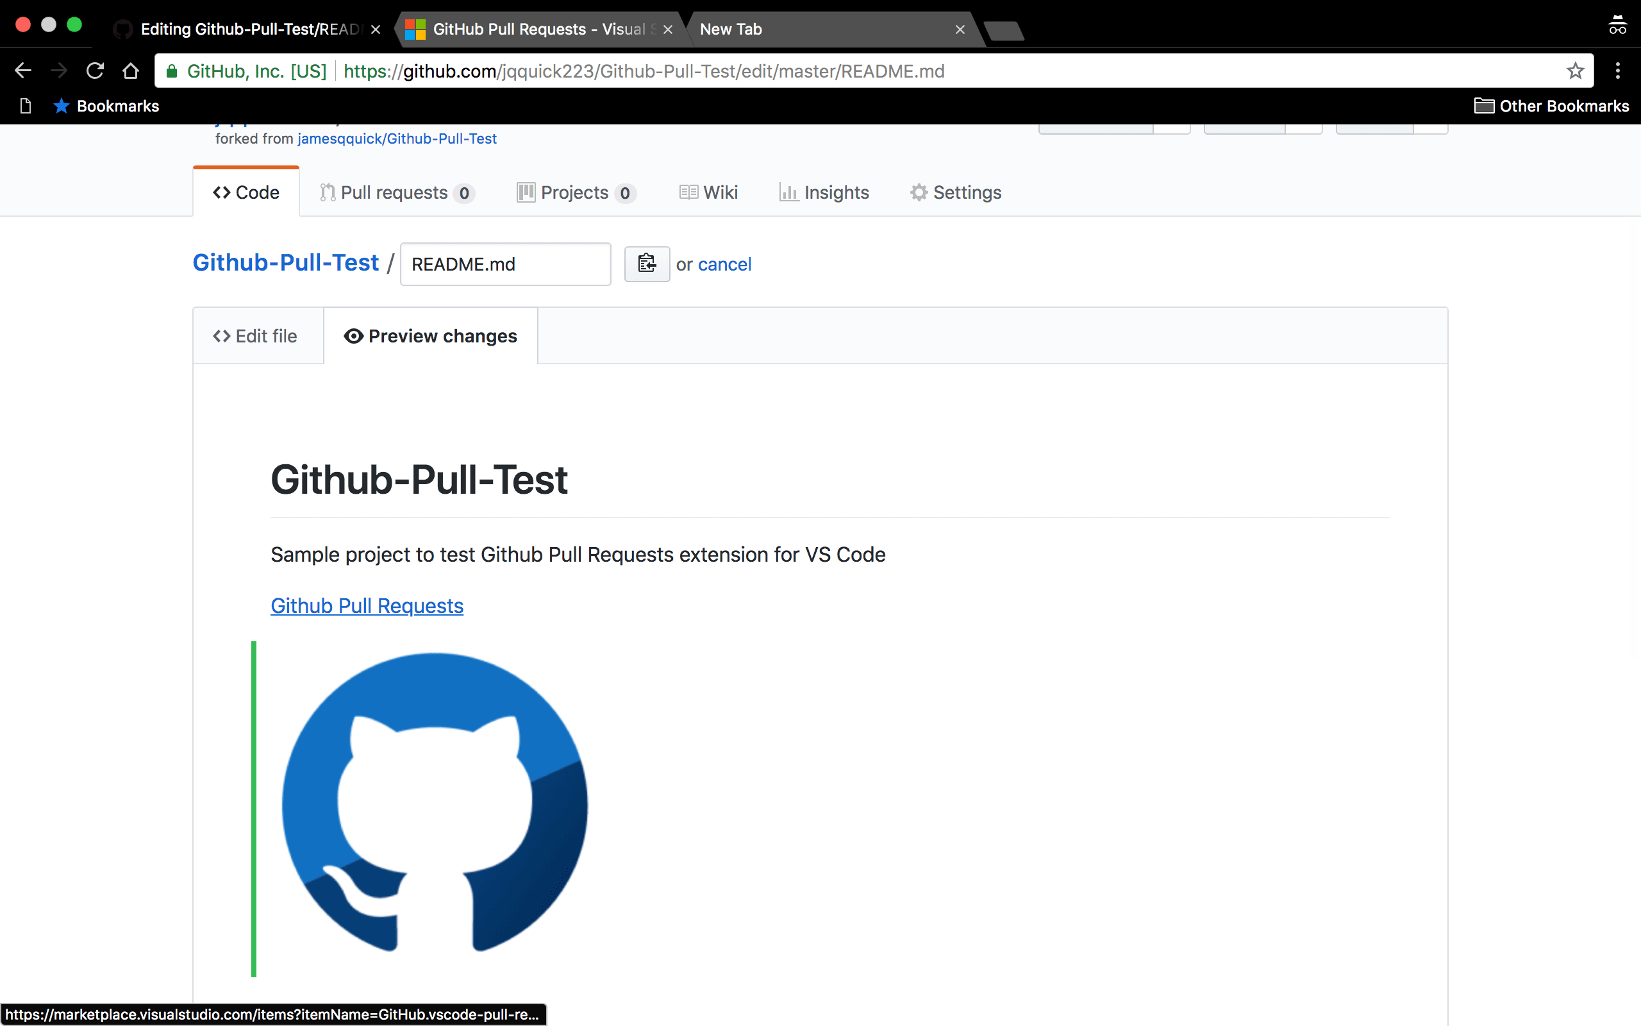
Task: Close the GitHub Pull Requests Visual Studio tab
Action: pos(668,29)
